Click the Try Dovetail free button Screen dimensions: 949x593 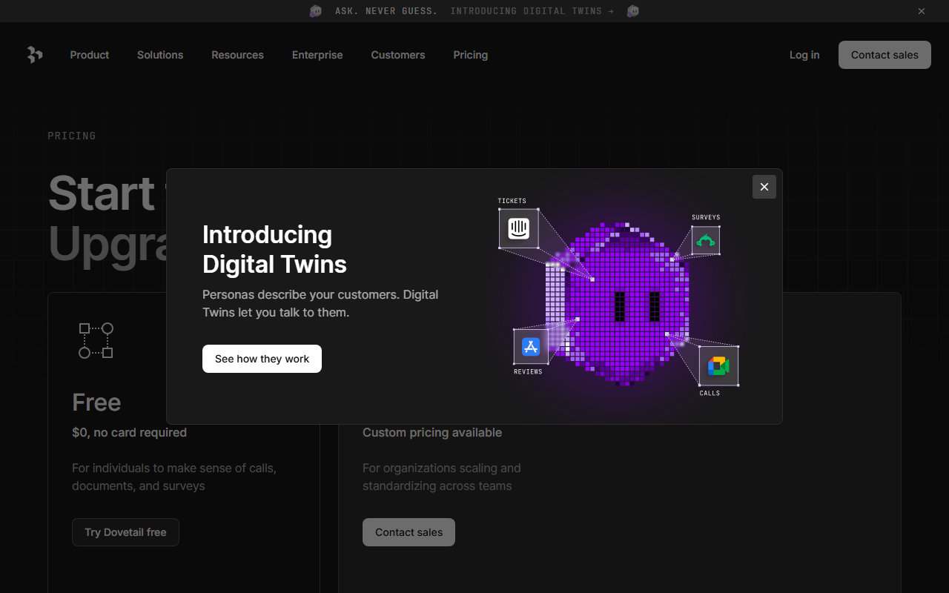(x=125, y=532)
